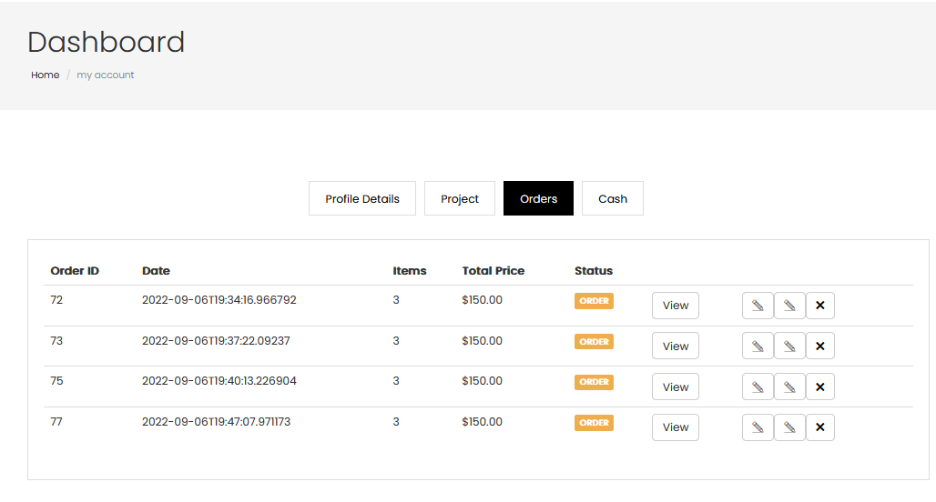Open View for order 75
The width and height of the screenshot is (936, 502).
[675, 387]
